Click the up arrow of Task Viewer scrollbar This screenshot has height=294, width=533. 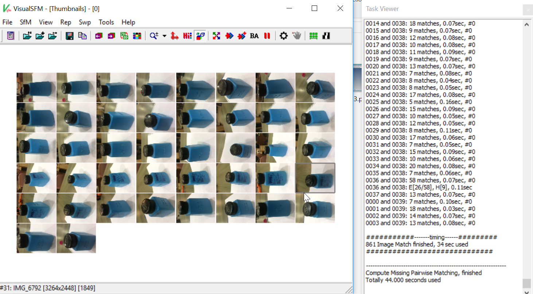click(527, 24)
